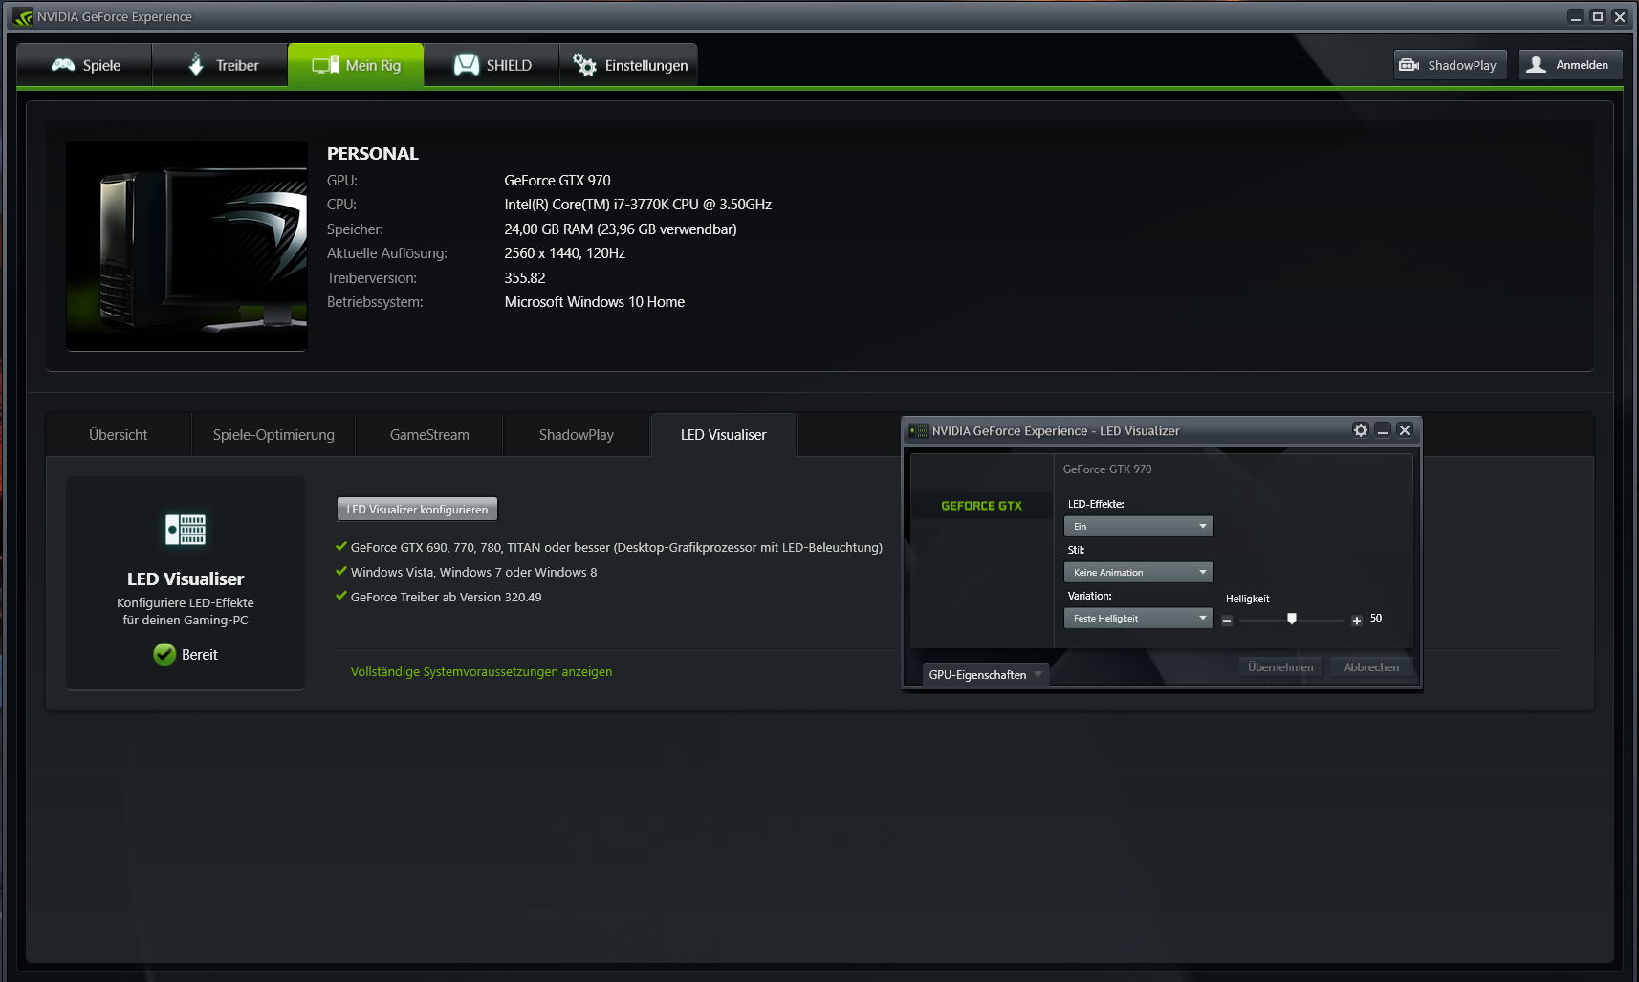The width and height of the screenshot is (1639, 982).
Task: Close the LED Visualizer window
Action: pos(1405,430)
